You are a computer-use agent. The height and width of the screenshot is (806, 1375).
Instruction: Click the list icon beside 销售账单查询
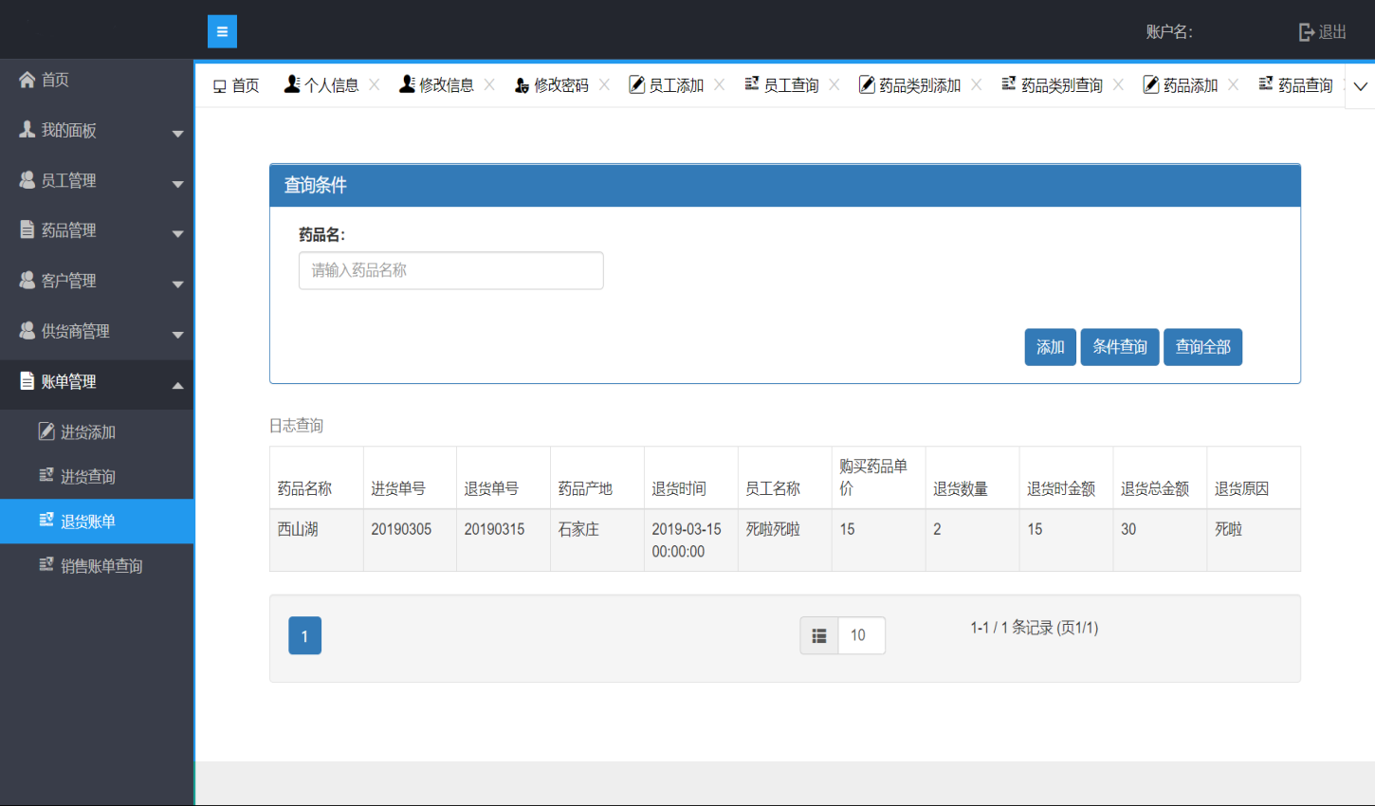(46, 564)
